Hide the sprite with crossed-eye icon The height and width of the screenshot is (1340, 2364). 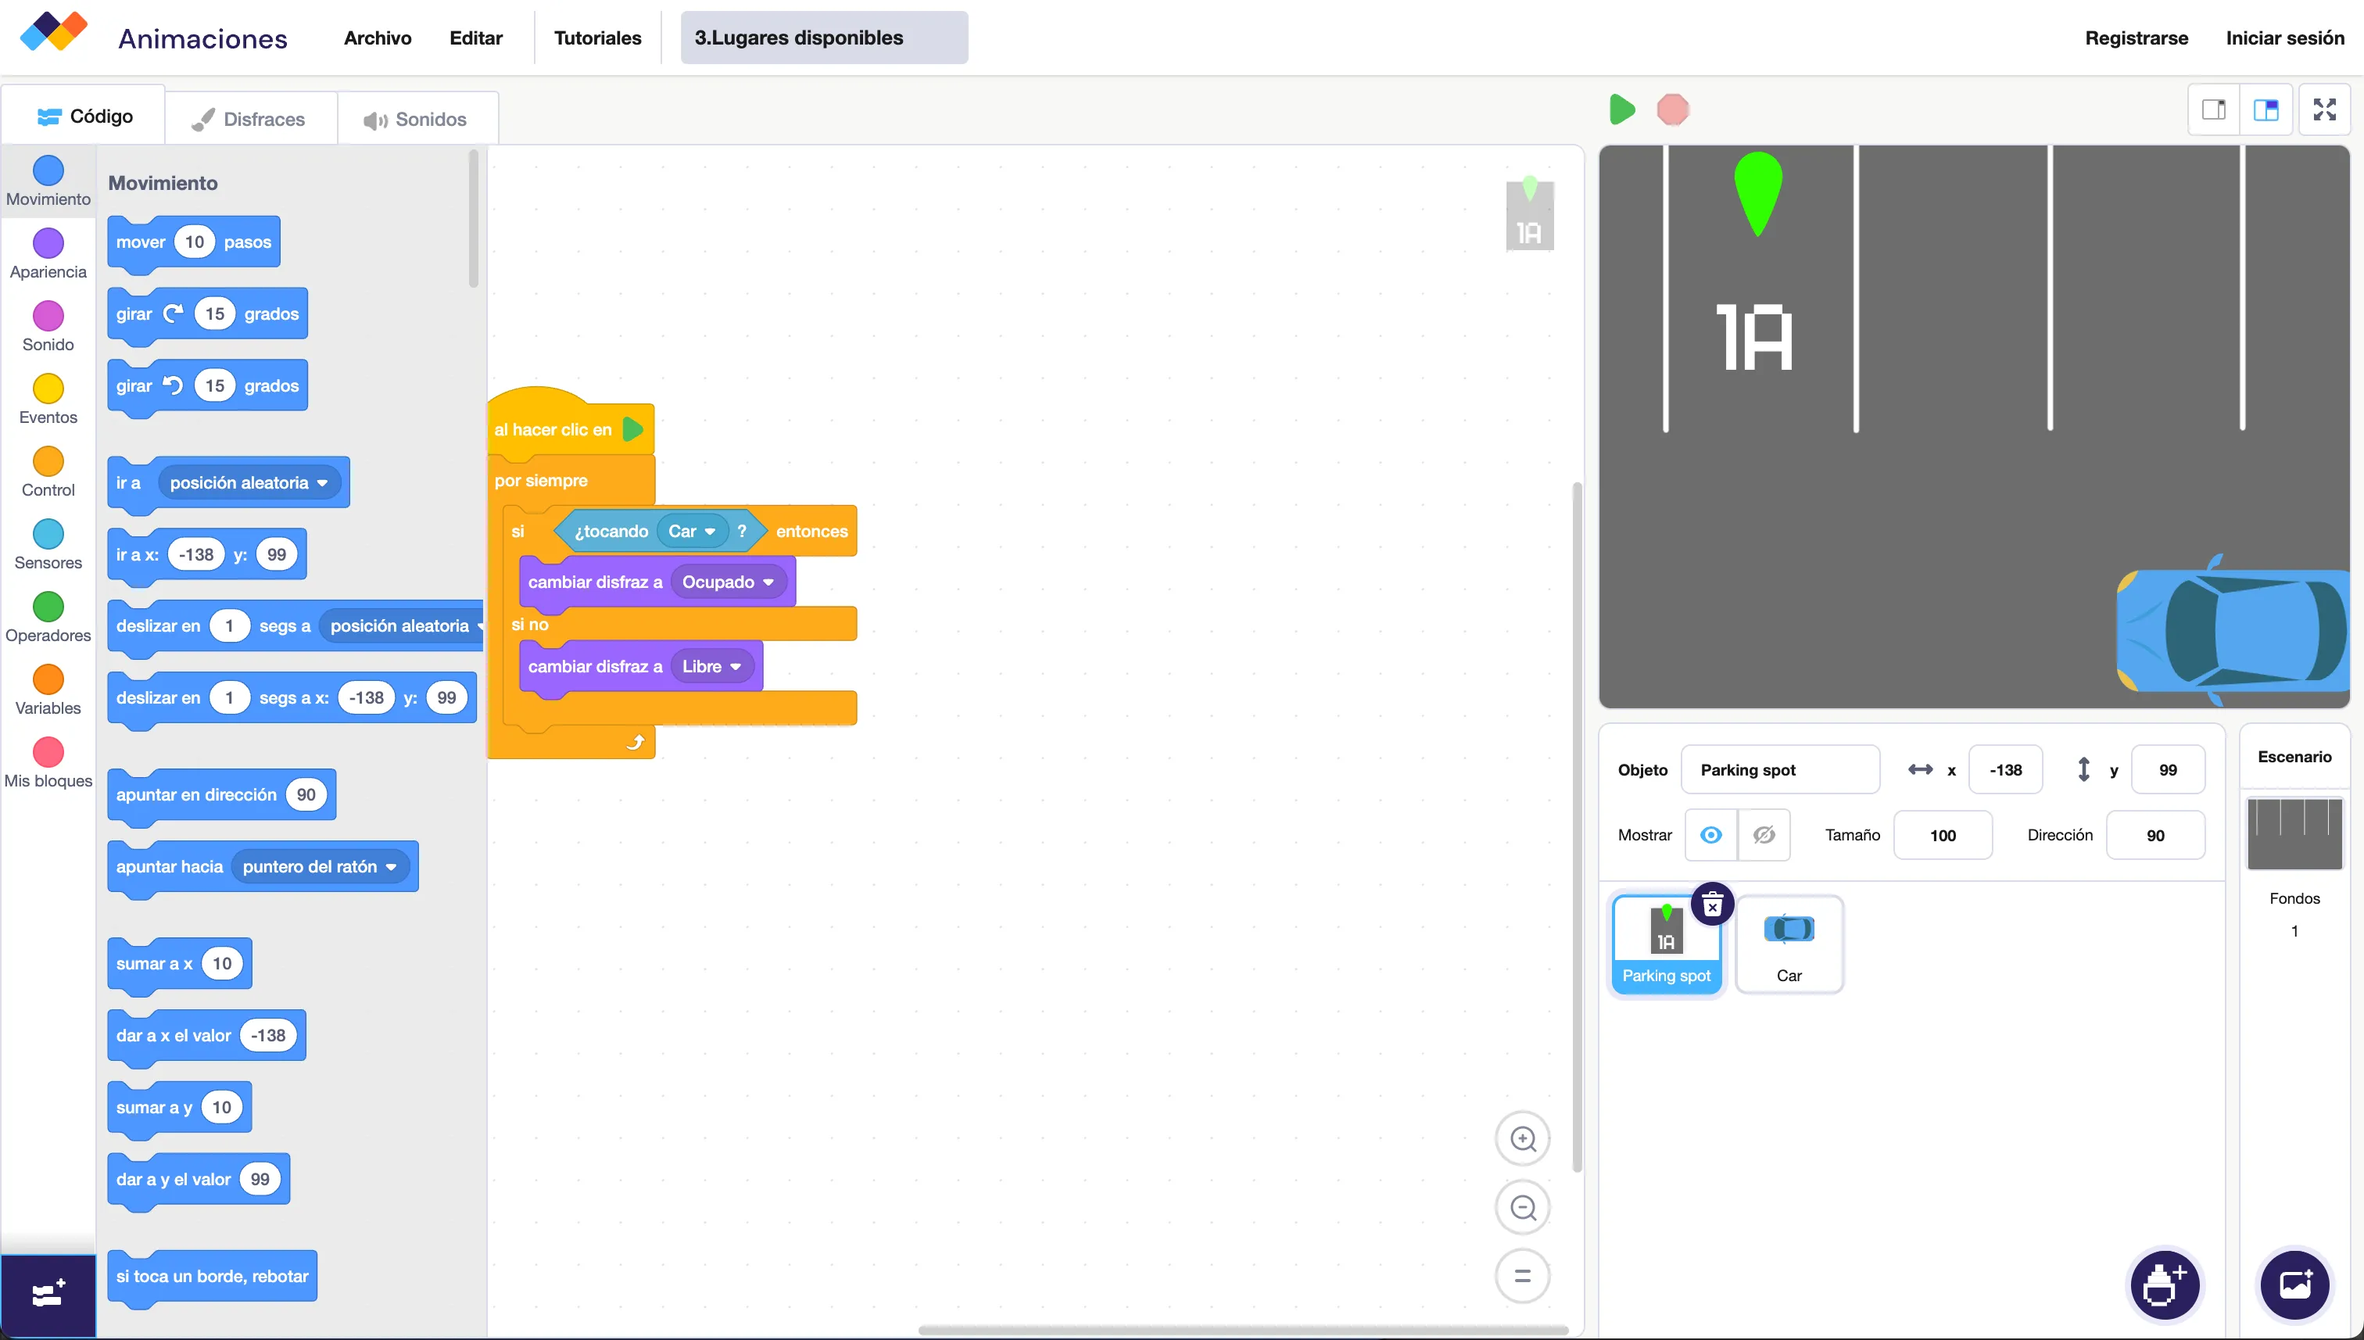pyautogui.click(x=1764, y=835)
